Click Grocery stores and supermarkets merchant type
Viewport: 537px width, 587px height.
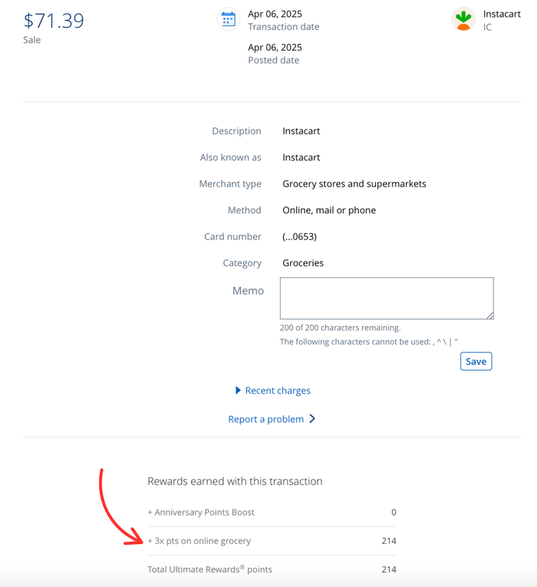click(354, 184)
